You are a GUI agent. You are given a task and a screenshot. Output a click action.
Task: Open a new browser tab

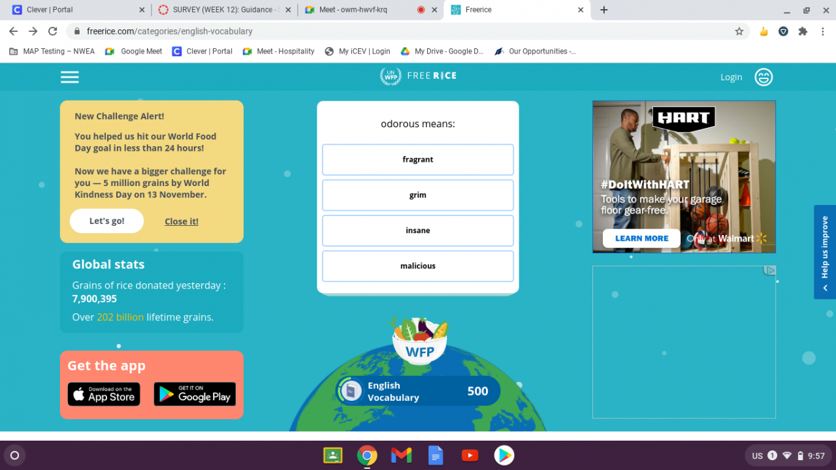coord(604,10)
